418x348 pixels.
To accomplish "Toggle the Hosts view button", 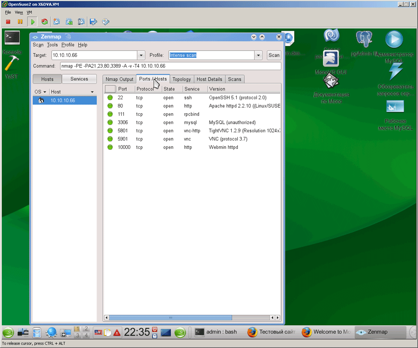I will click(47, 79).
